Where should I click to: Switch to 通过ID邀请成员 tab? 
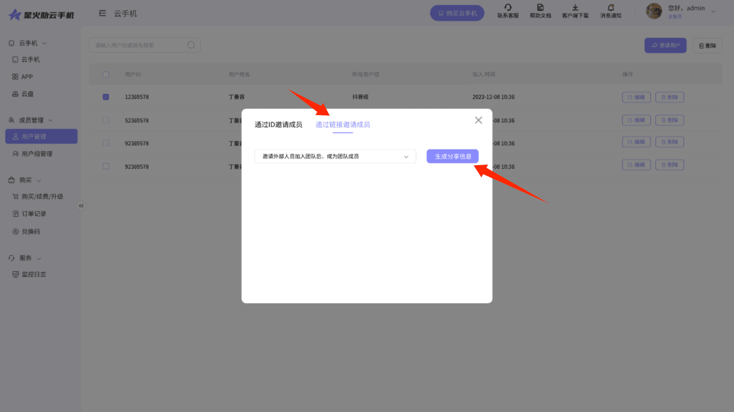coord(278,125)
